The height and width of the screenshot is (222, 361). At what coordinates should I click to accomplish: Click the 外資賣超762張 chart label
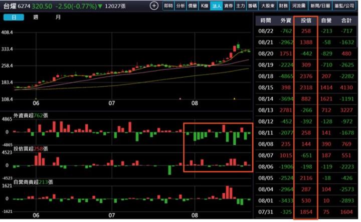[x=31, y=115]
